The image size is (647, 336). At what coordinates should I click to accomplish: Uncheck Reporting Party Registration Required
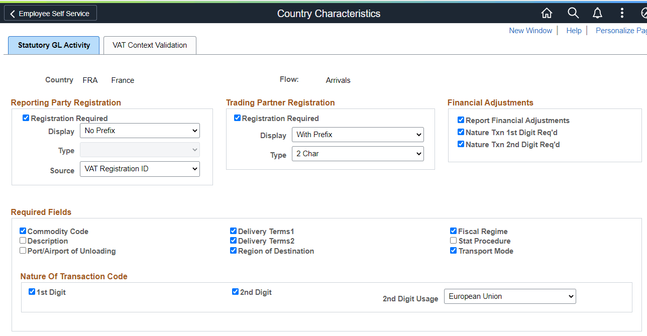(26, 118)
